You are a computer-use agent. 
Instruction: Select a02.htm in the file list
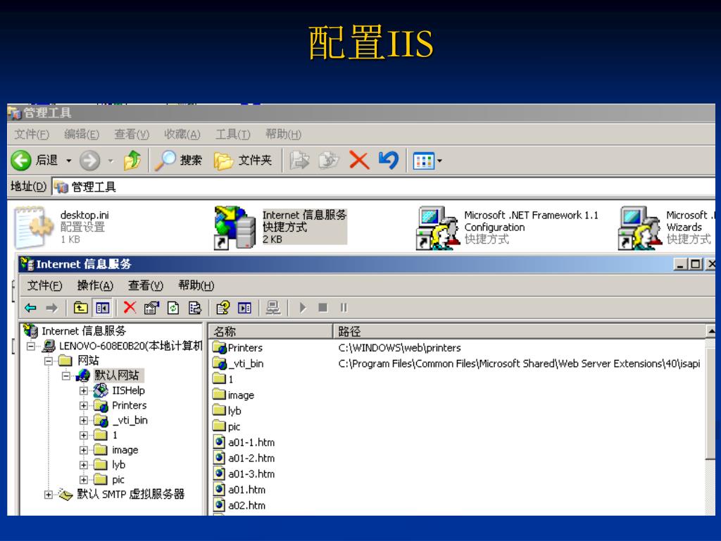[x=246, y=506]
